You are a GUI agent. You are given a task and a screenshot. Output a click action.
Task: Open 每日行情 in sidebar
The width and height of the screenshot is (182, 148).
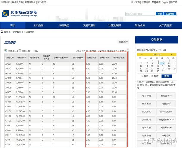click(x=146, y=96)
